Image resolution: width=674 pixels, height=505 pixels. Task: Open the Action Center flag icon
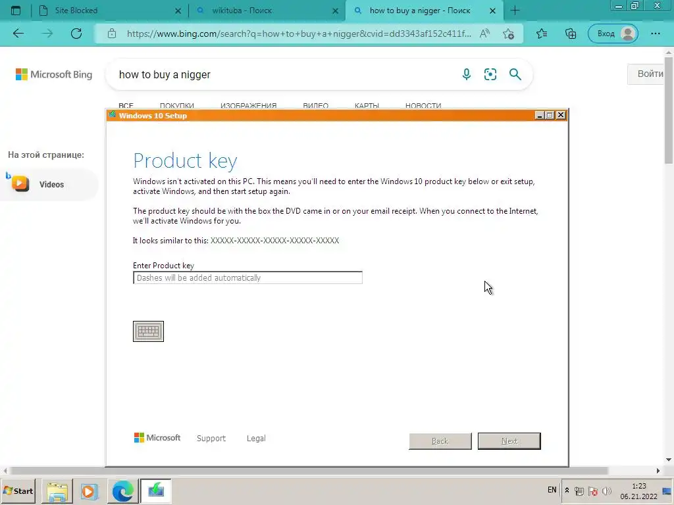tap(593, 491)
